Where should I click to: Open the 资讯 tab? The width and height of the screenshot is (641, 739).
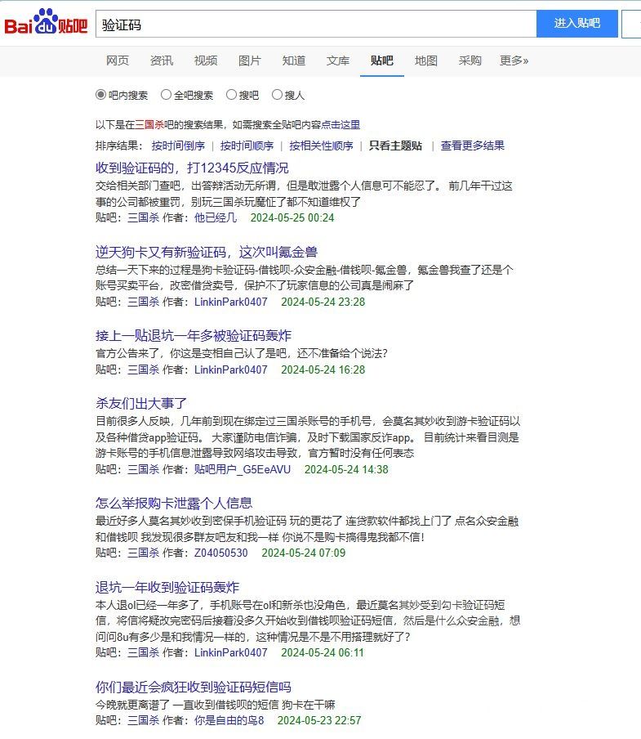[x=162, y=60]
